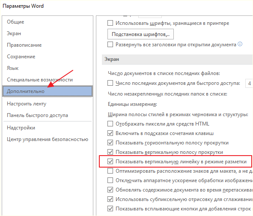Select the Дополнительно category
The height and width of the screenshot is (216, 253).
(48, 91)
